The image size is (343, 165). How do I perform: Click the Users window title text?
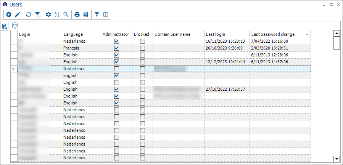[16, 4]
